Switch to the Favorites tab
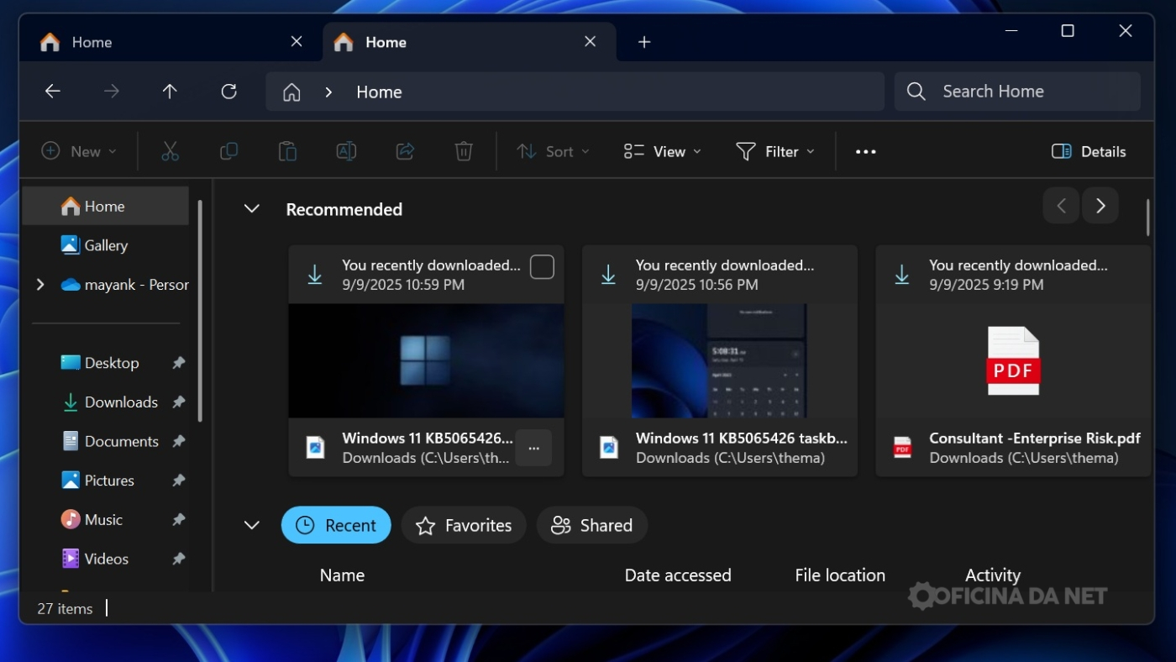This screenshot has width=1176, height=662. click(x=464, y=525)
